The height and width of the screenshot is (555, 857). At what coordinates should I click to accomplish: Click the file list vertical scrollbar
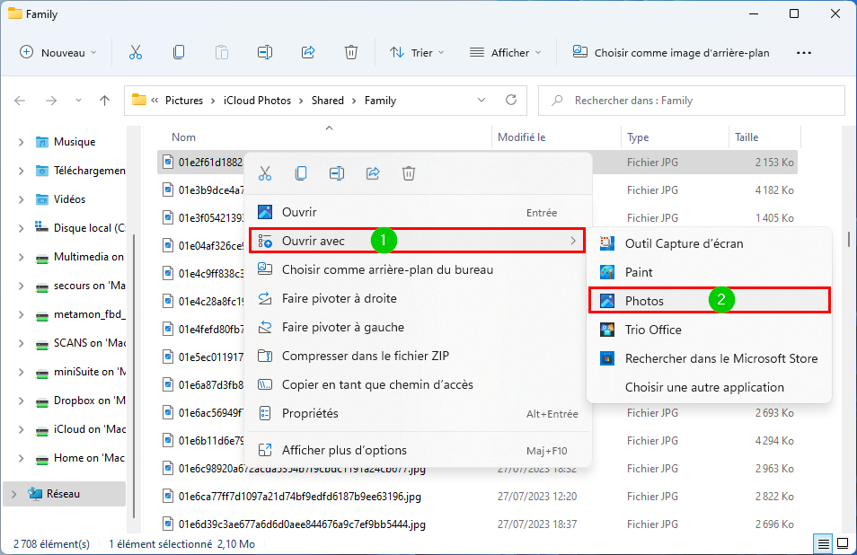[x=848, y=239]
